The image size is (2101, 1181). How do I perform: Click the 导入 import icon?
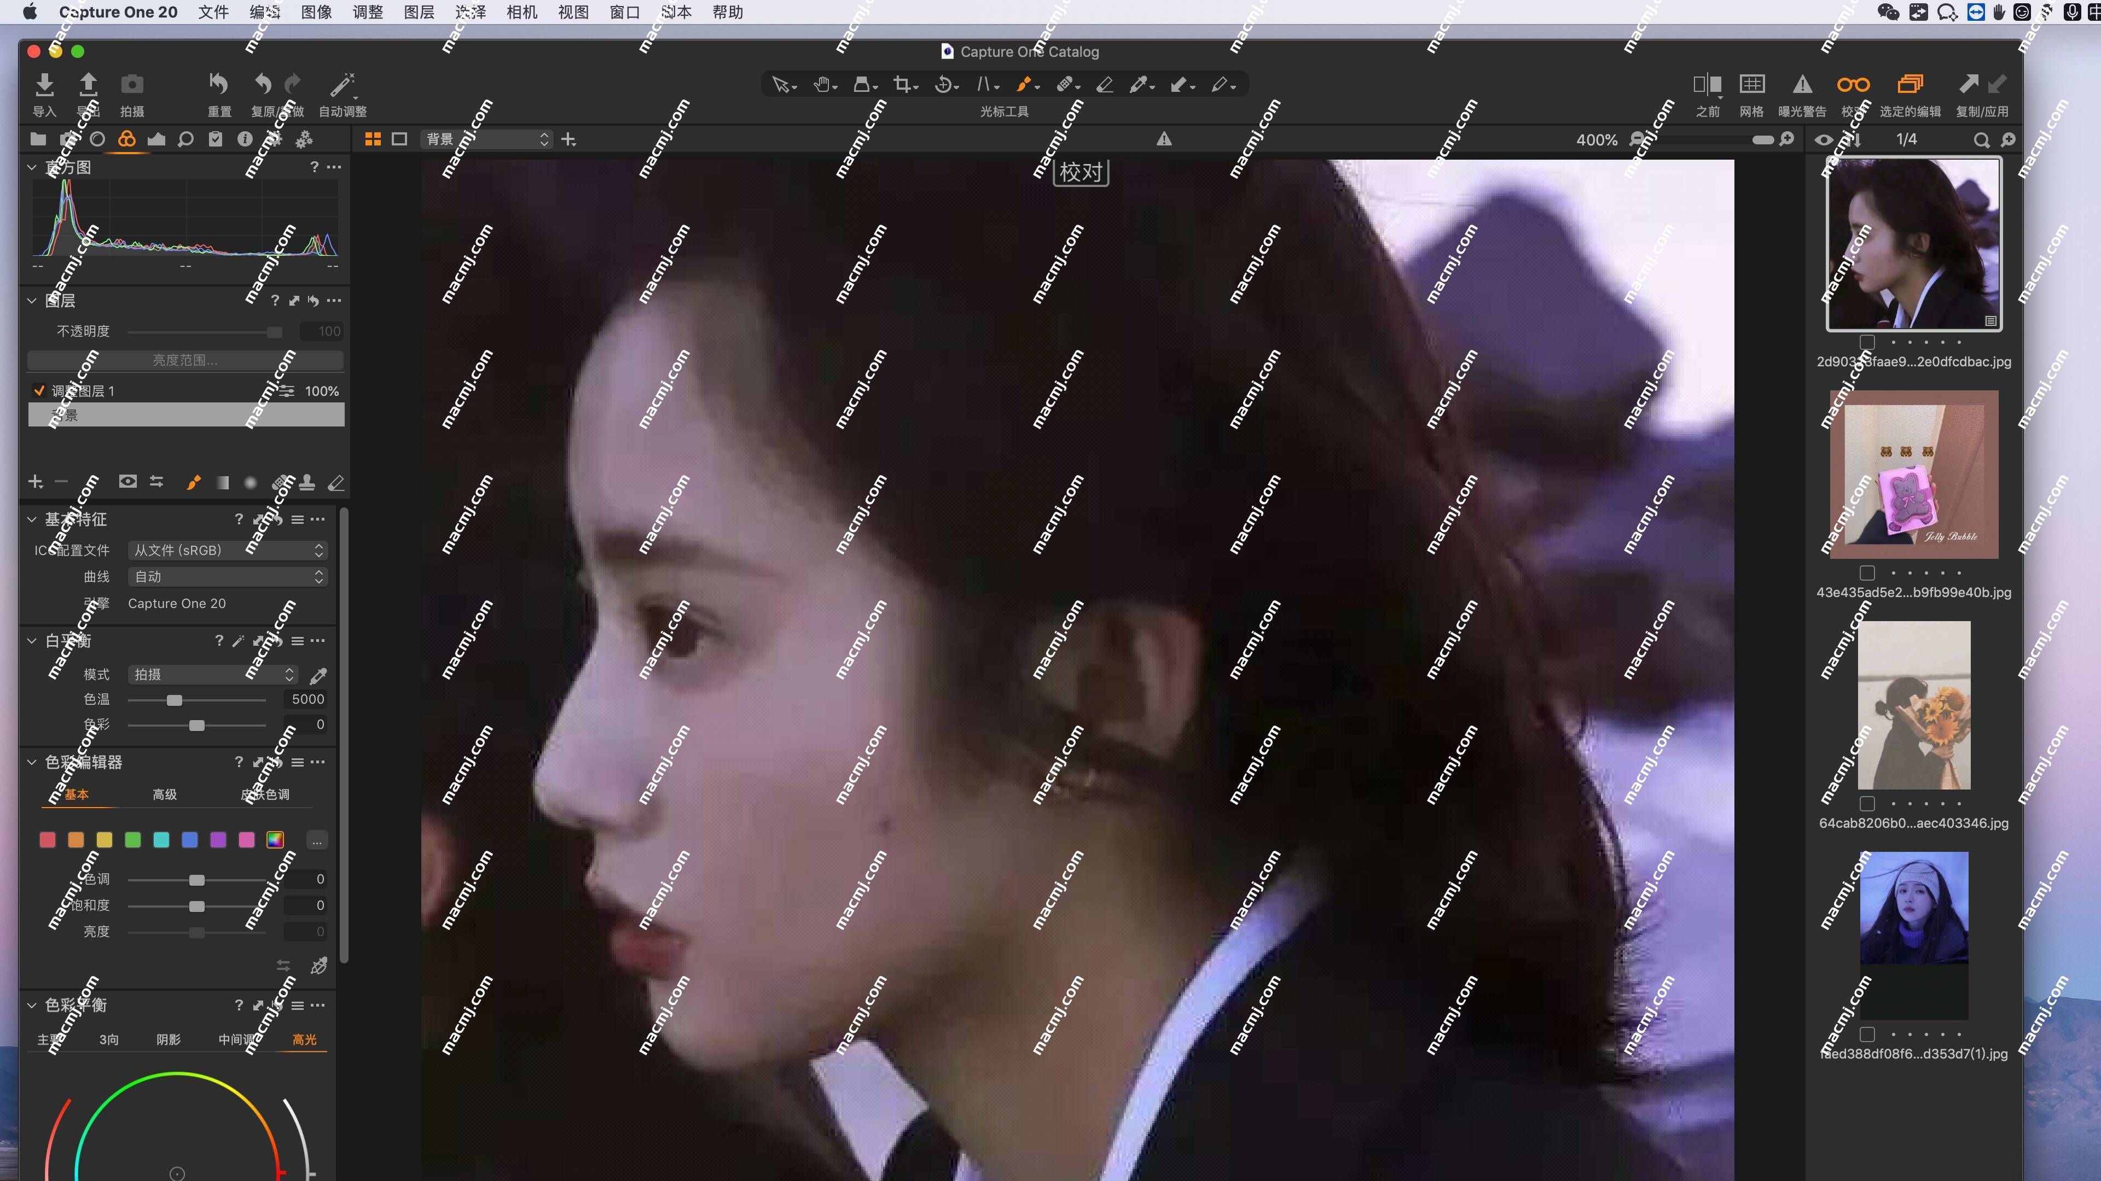(45, 84)
